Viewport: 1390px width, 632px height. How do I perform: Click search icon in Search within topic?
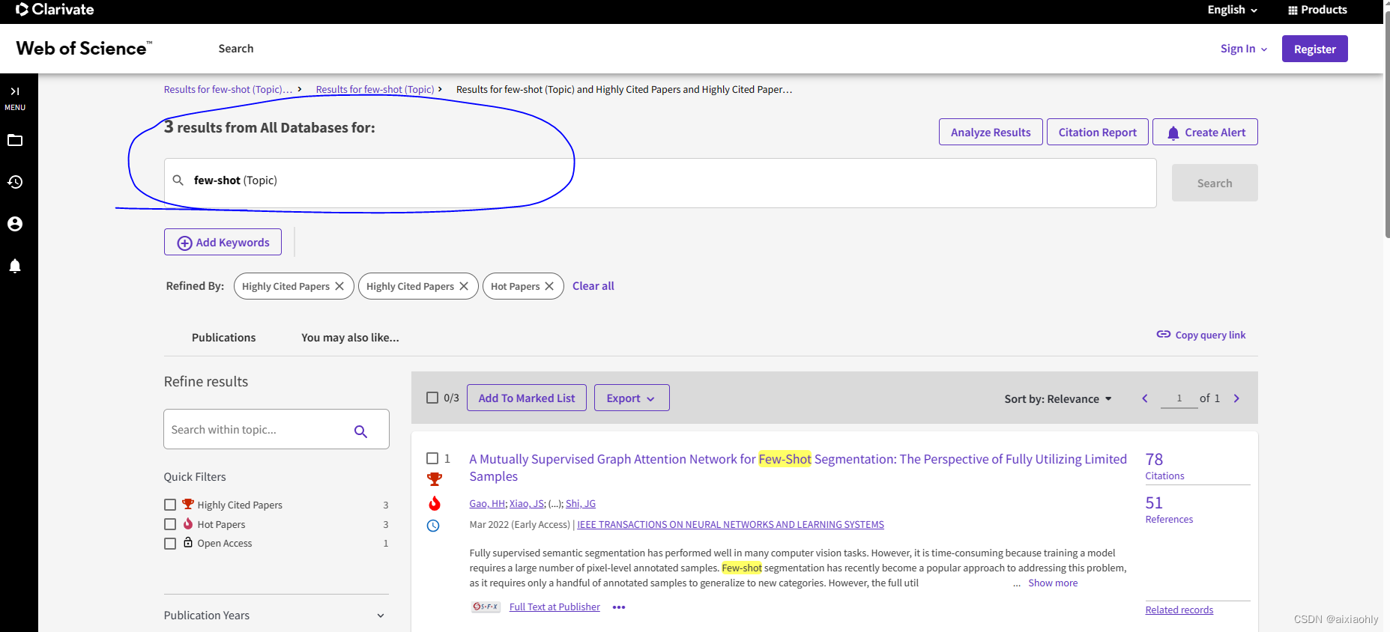[x=360, y=431]
